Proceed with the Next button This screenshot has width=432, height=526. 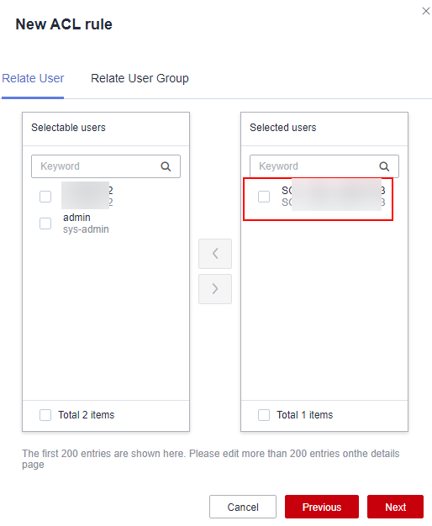pos(395,507)
